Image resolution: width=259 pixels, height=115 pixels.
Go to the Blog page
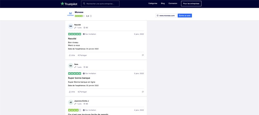click(163, 3)
